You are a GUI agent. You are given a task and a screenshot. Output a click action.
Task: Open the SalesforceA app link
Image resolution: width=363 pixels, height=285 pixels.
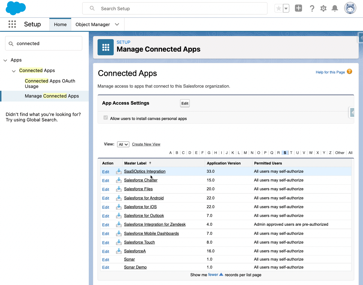click(x=135, y=251)
